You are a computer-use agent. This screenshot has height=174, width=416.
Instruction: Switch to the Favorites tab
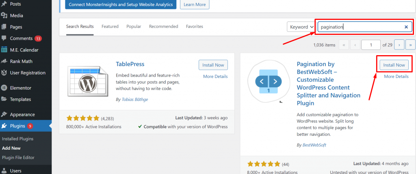(x=195, y=26)
